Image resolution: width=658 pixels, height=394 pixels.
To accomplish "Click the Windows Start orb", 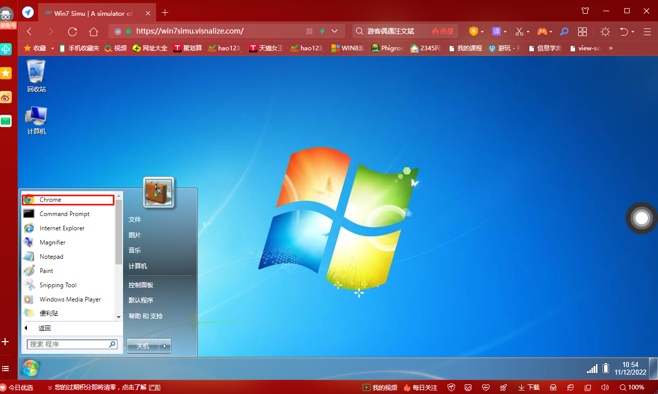I will tap(31, 368).
